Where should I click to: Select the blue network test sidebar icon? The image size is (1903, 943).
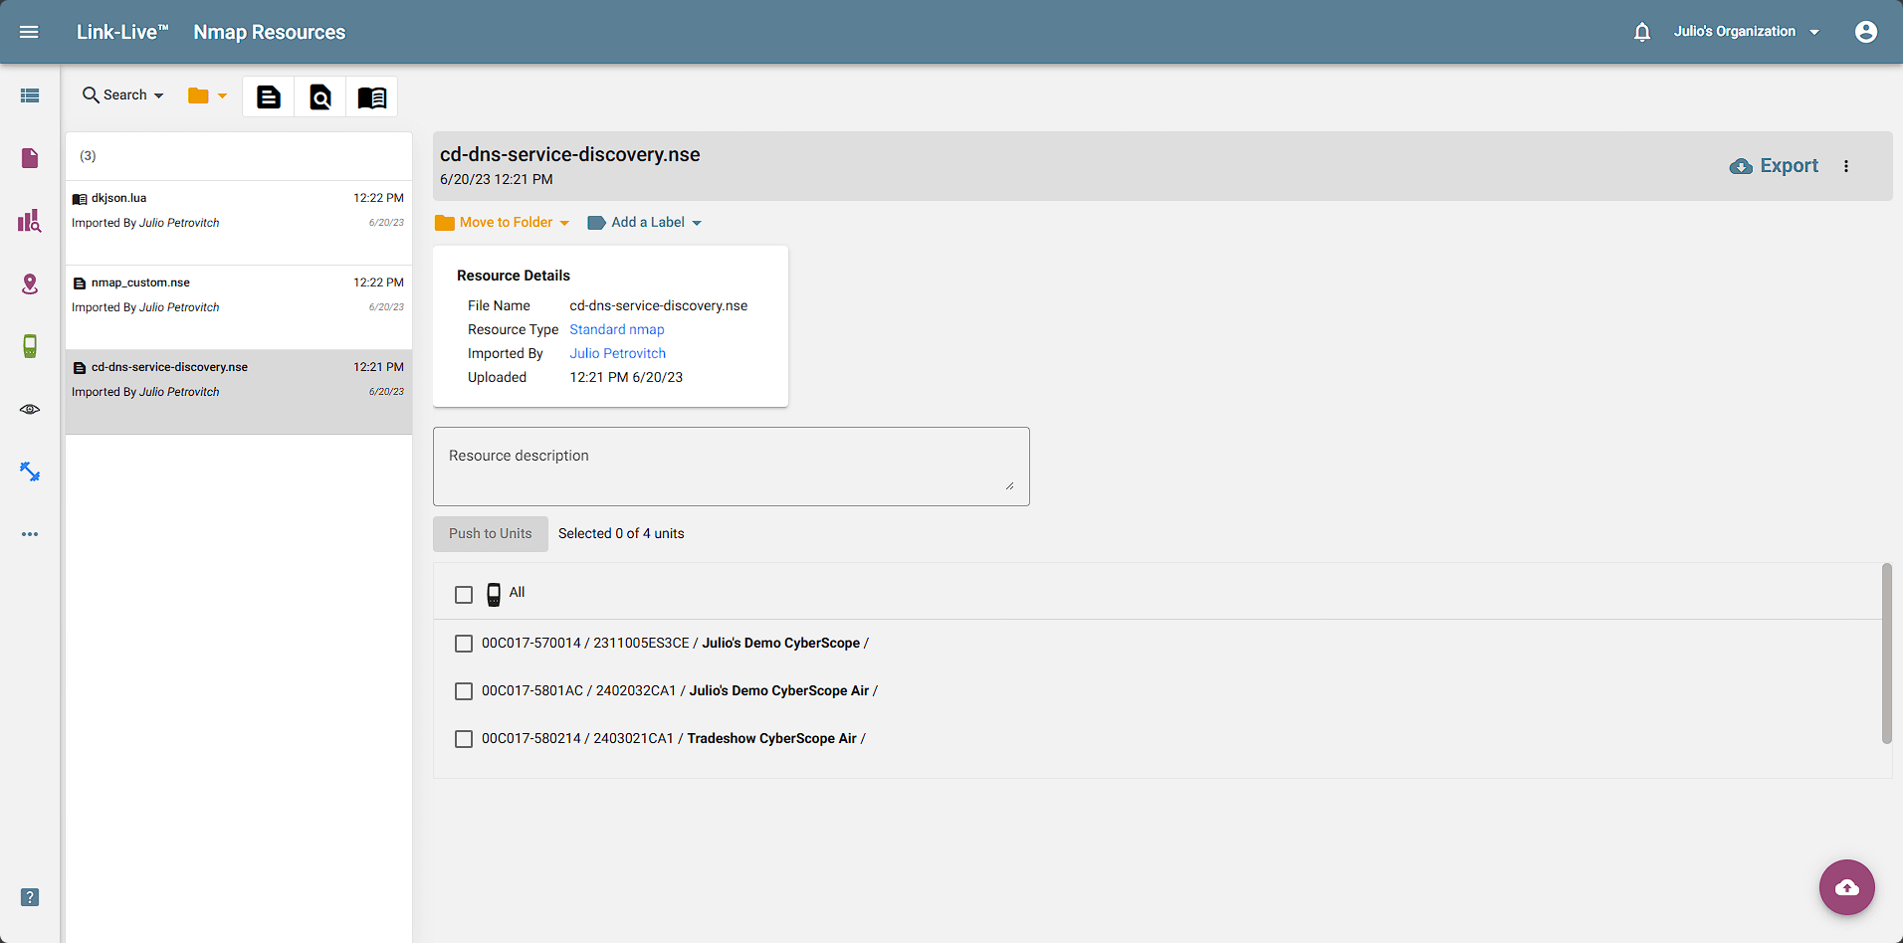tap(29, 471)
